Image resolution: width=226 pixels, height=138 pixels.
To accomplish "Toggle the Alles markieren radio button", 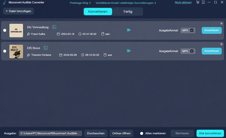I will click(x=142, y=134).
